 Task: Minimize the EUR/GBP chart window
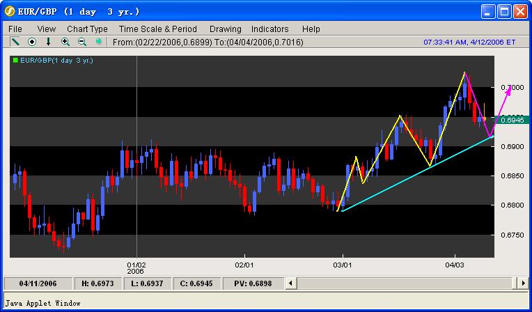pos(488,12)
